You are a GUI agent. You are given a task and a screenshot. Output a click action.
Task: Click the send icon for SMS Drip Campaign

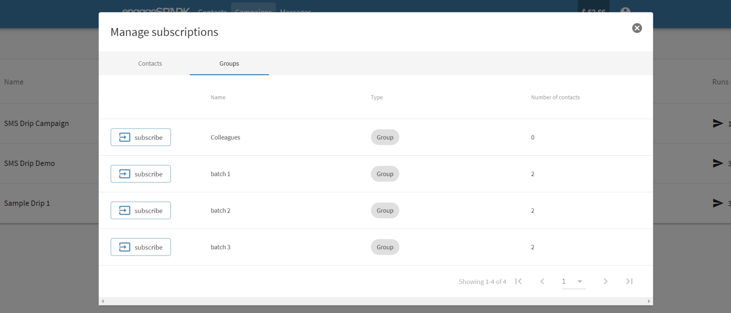[718, 124]
